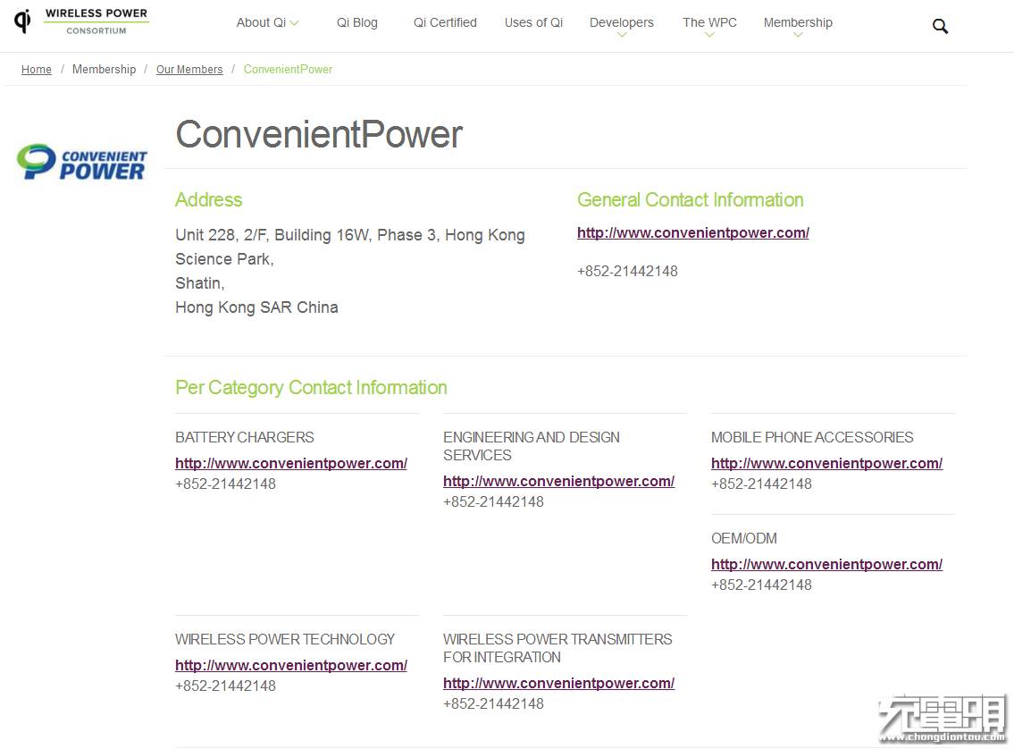The width and height of the screenshot is (1014, 749).
Task: Open the Developers menu item
Action: pos(622,22)
